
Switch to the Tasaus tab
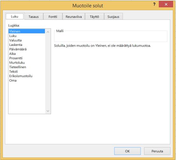pos(33,17)
